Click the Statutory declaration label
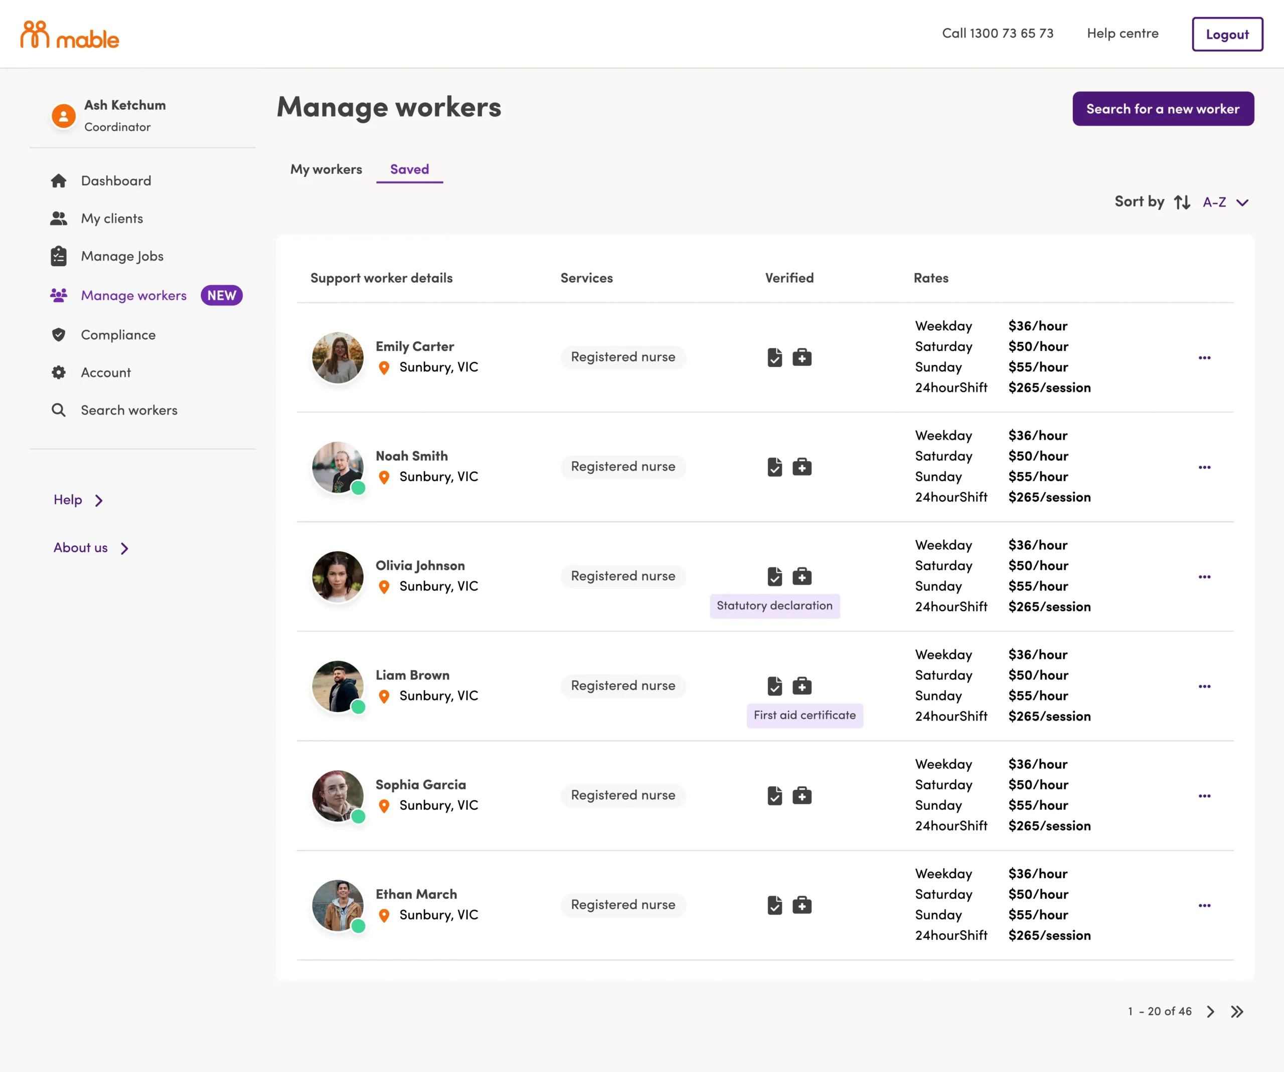Viewport: 1284px width, 1072px height. pos(775,606)
